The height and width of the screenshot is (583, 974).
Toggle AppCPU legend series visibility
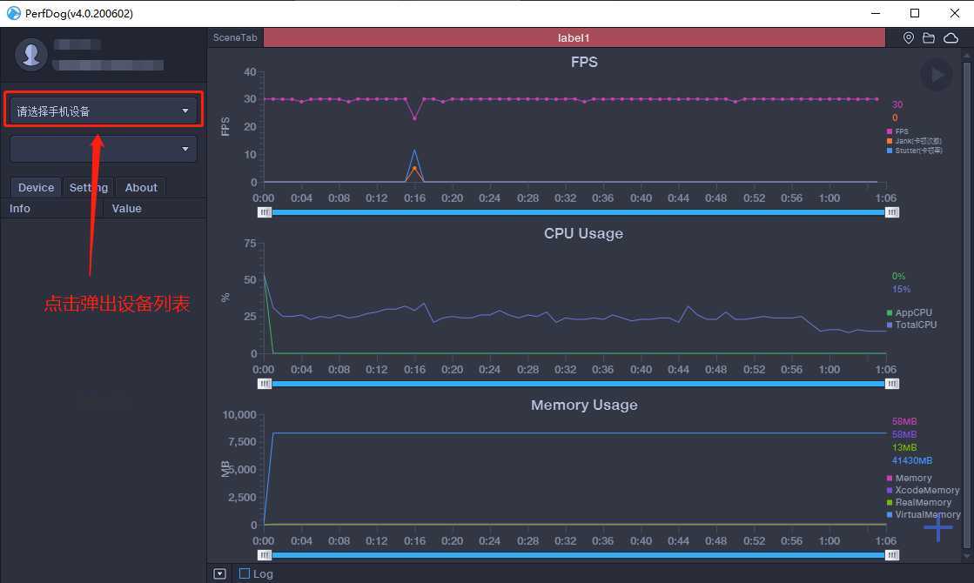910,312
